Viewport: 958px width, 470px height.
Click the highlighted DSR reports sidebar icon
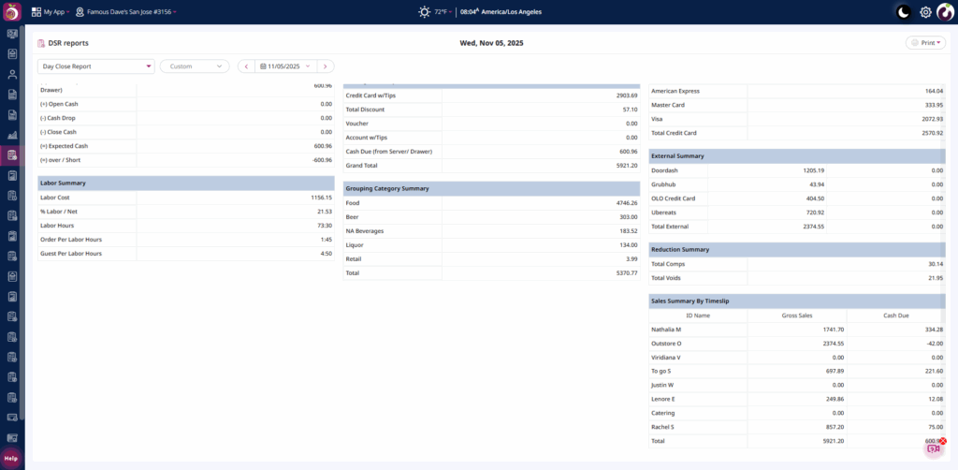12,155
